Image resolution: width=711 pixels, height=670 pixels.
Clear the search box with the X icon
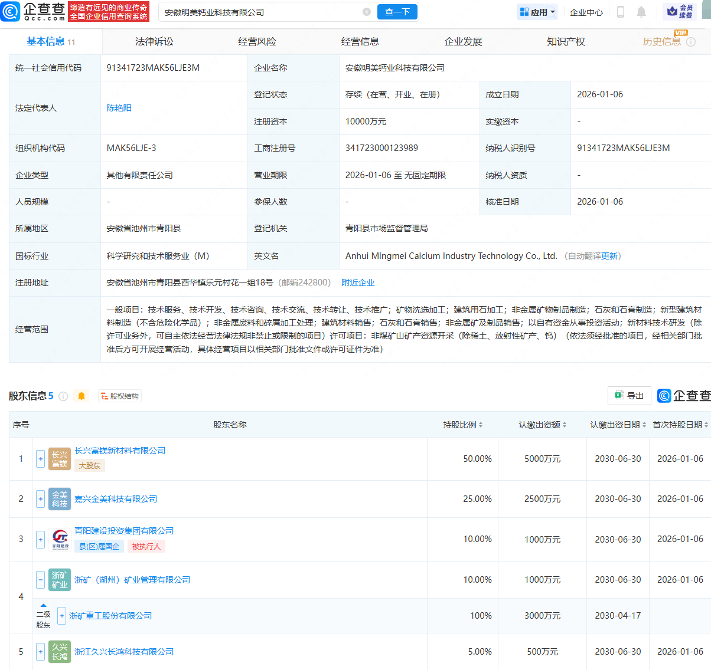coord(367,12)
